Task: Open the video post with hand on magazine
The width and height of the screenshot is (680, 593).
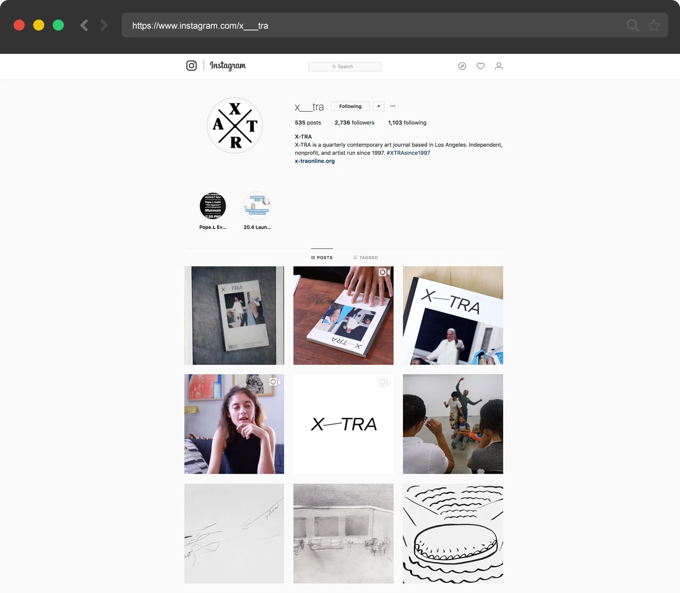Action: pyautogui.click(x=343, y=315)
